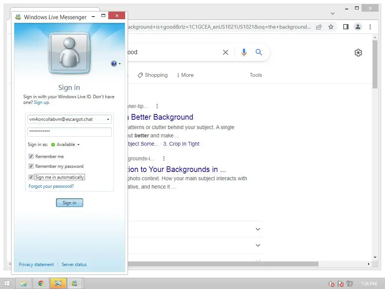The width and height of the screenshot is (385, 289).
Task: Click the scrollbar down arrow
Action: pos(375,257)
